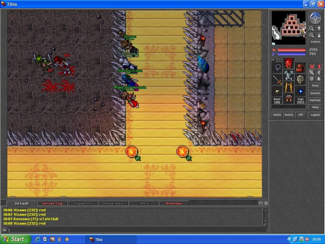Open the ignore list icon in the chat bar
The image size is (325, 244).
pyautogui.click(x=266, y=203)
